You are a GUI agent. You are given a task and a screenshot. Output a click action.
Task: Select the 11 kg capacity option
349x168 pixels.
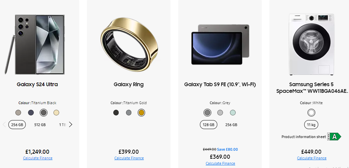coord(311,125)
